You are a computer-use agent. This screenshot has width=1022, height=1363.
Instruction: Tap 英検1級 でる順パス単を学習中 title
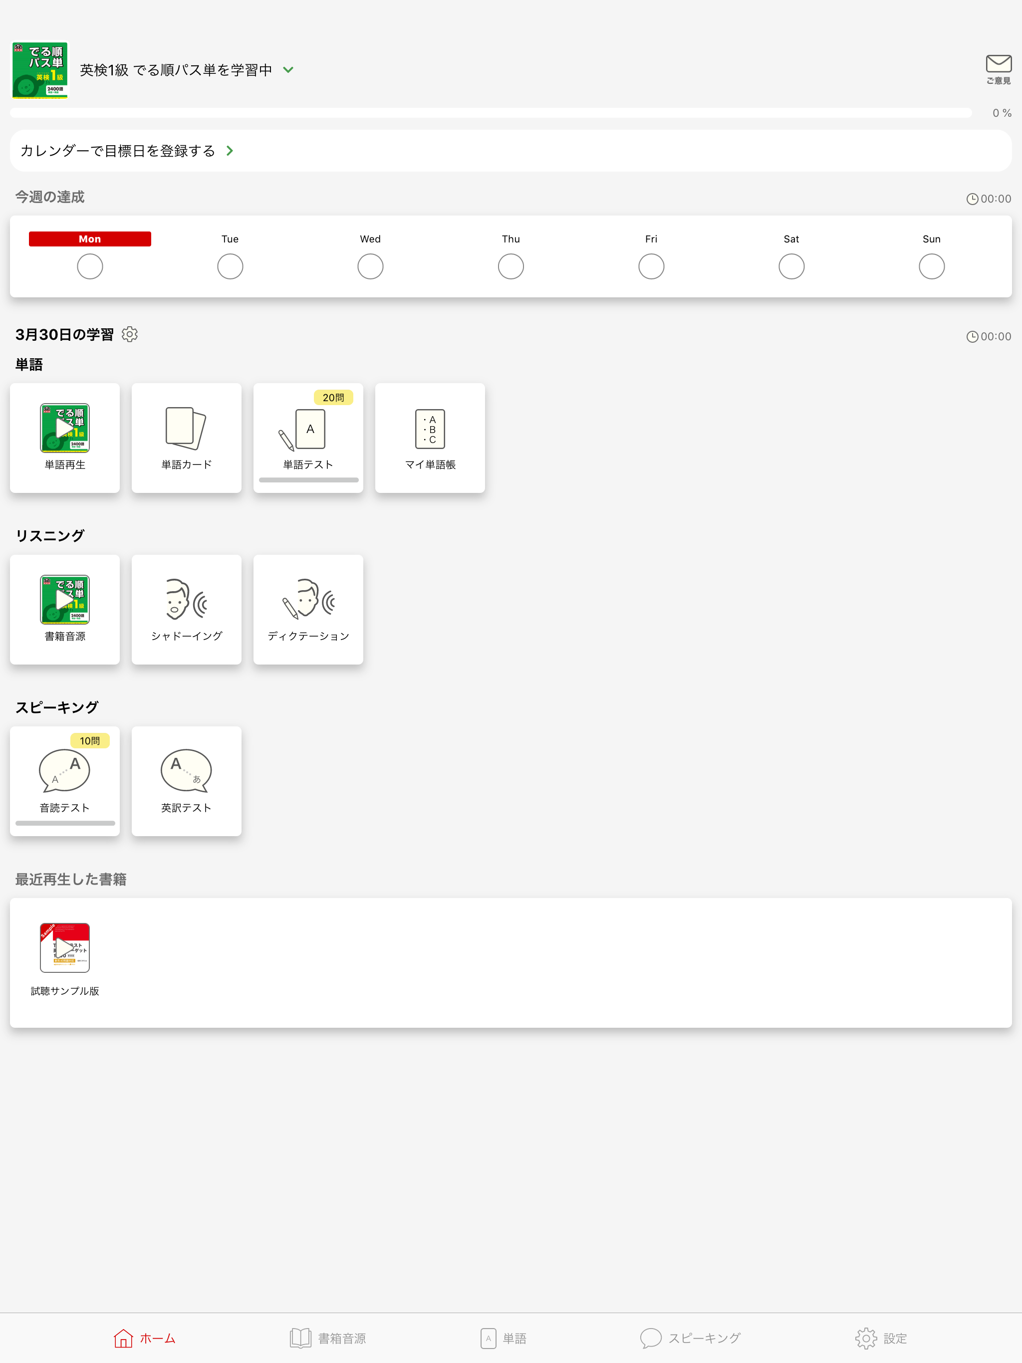tap(176, 70)
